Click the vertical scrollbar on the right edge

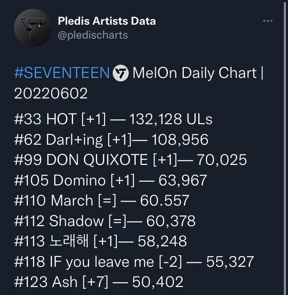point(285,147)
